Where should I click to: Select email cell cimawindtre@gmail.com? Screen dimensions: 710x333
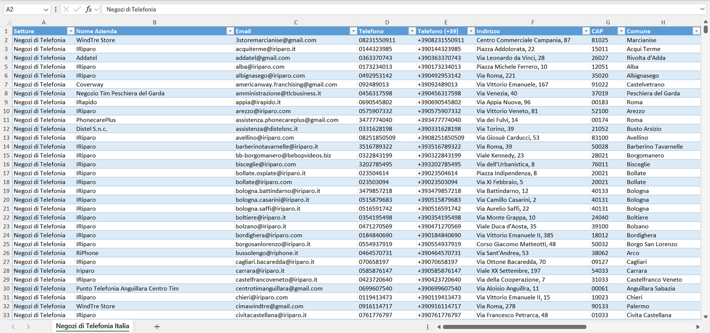[296, 306]
